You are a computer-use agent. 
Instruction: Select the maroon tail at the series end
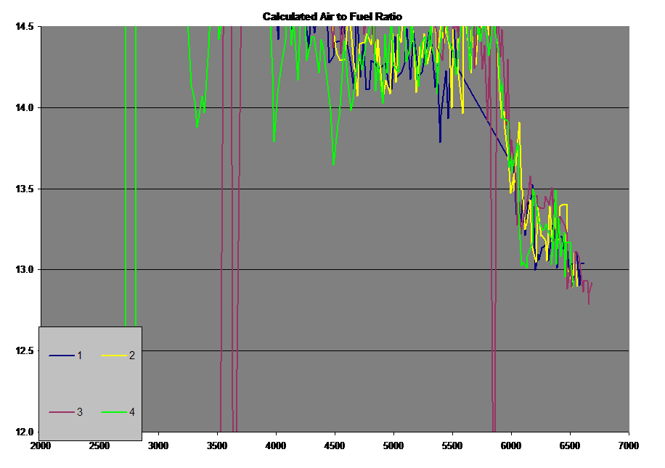[x=589, y=292]
